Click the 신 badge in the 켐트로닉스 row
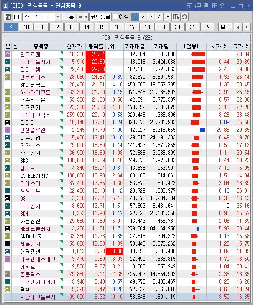 click(x=8, y=77)
